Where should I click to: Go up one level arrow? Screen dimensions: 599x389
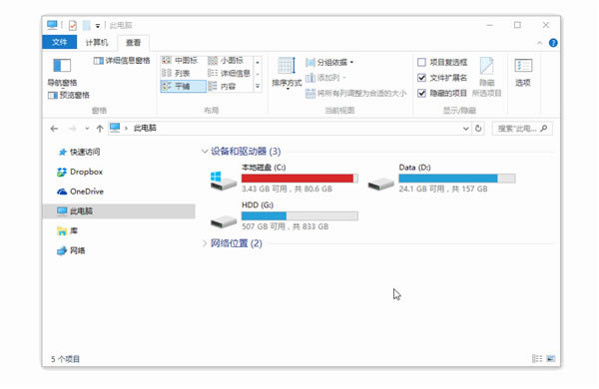click(x=100, y=129)
